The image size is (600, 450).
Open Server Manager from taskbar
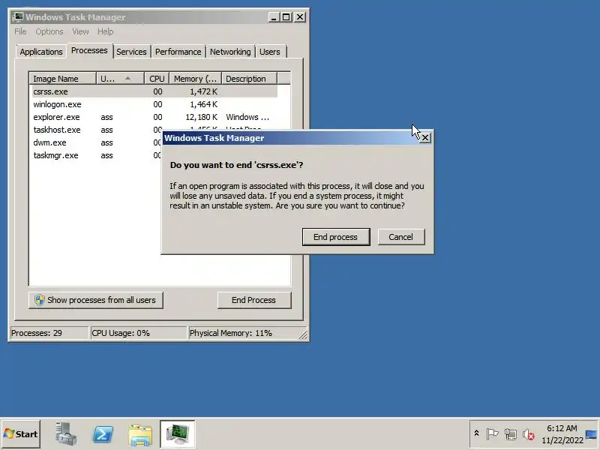coord(65,434)
